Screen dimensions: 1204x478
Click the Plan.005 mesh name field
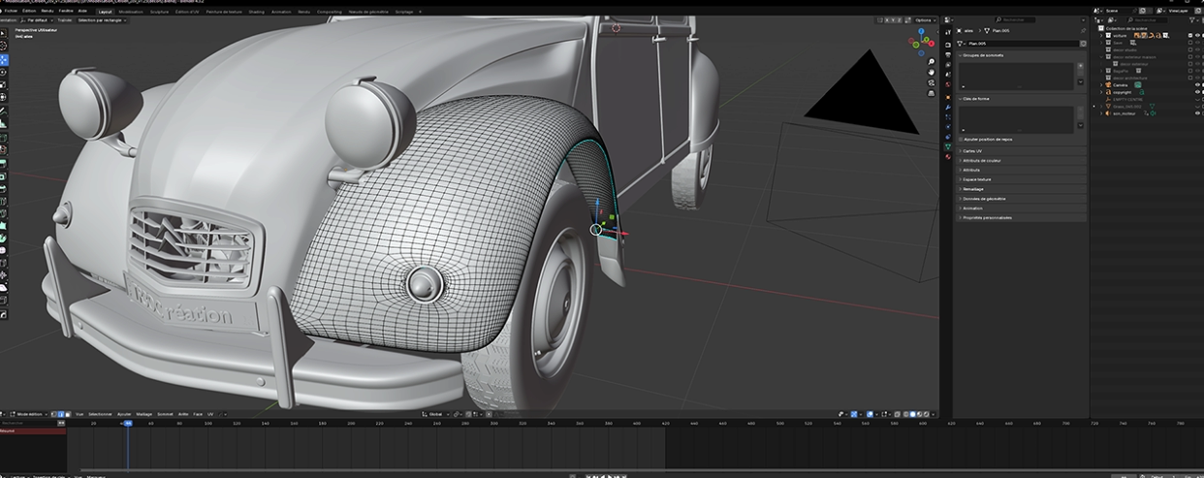click(x=1022, y=44)
